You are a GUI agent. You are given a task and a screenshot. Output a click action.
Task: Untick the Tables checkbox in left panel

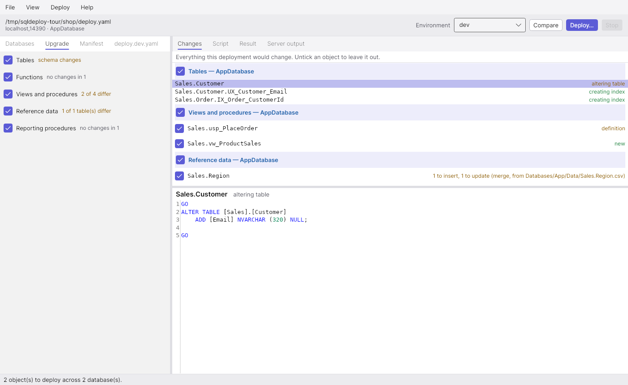point(8,60)
